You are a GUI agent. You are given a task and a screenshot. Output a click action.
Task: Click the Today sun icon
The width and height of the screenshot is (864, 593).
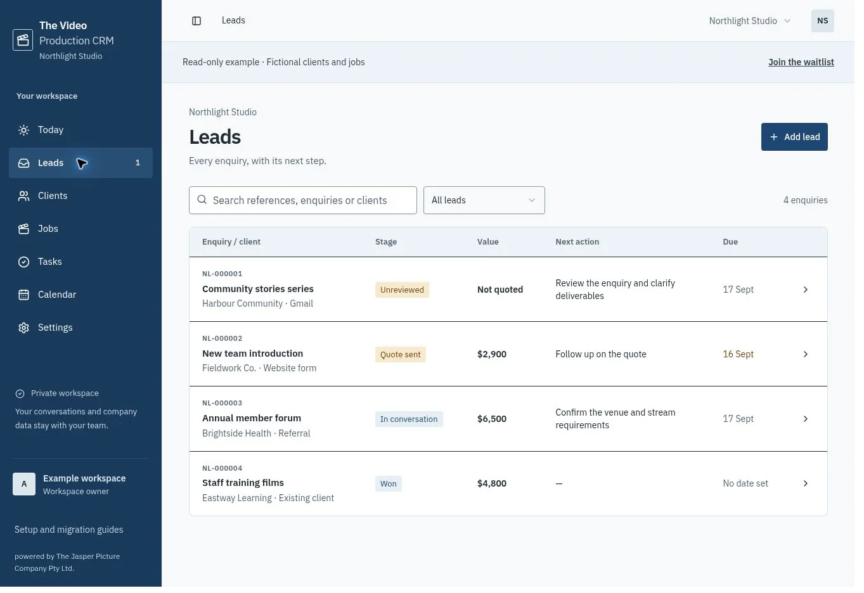tap(23, 130)
